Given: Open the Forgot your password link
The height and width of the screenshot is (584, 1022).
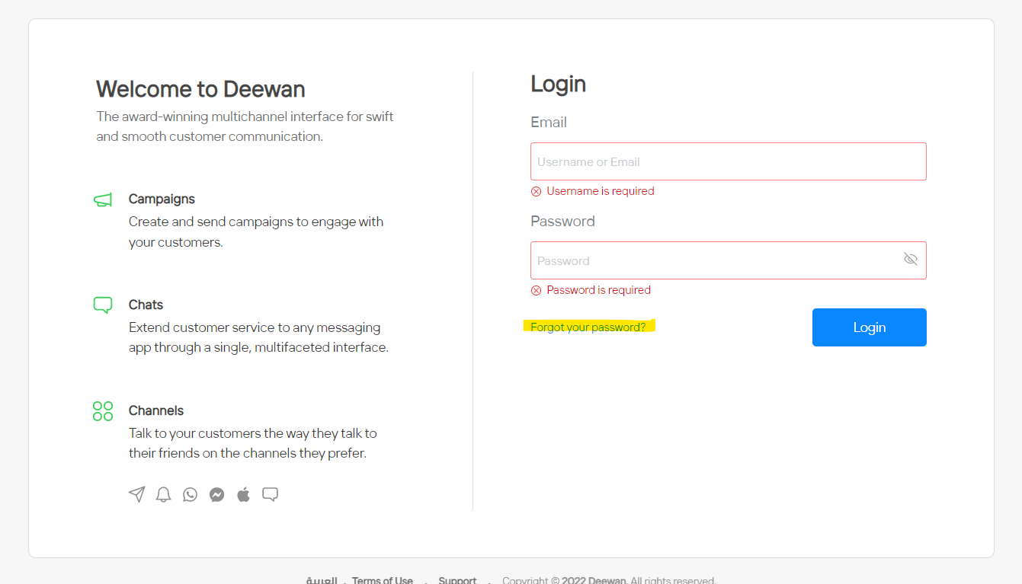Looking at the screenshot, I should [588, 327].
